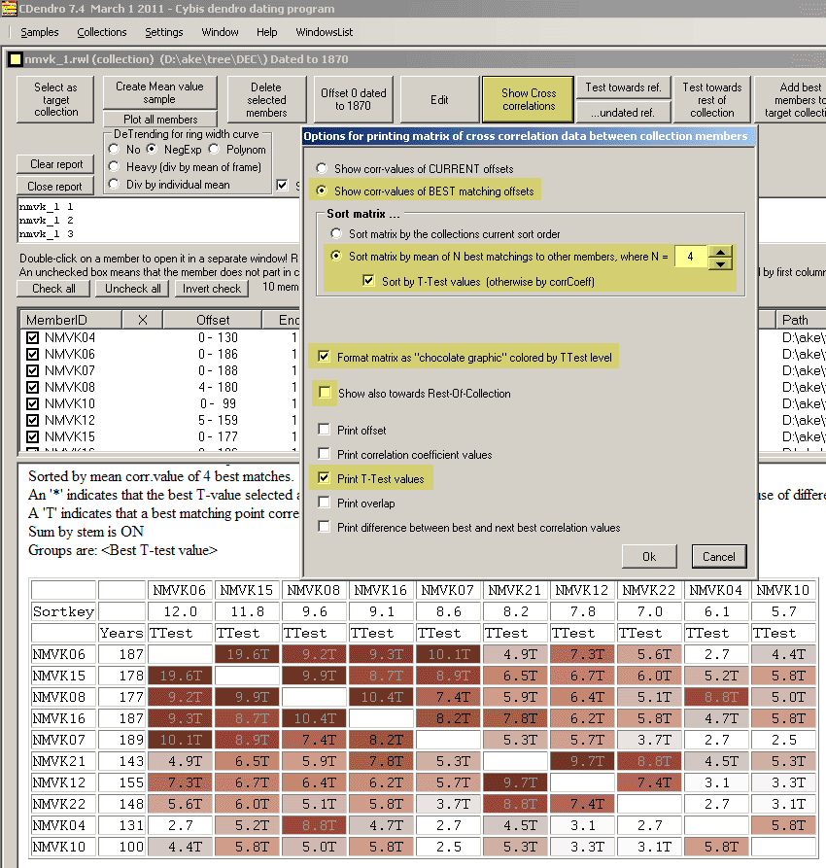The image size is (826, 868).
Task: Open the Help menu
Action: pos(267,32)
